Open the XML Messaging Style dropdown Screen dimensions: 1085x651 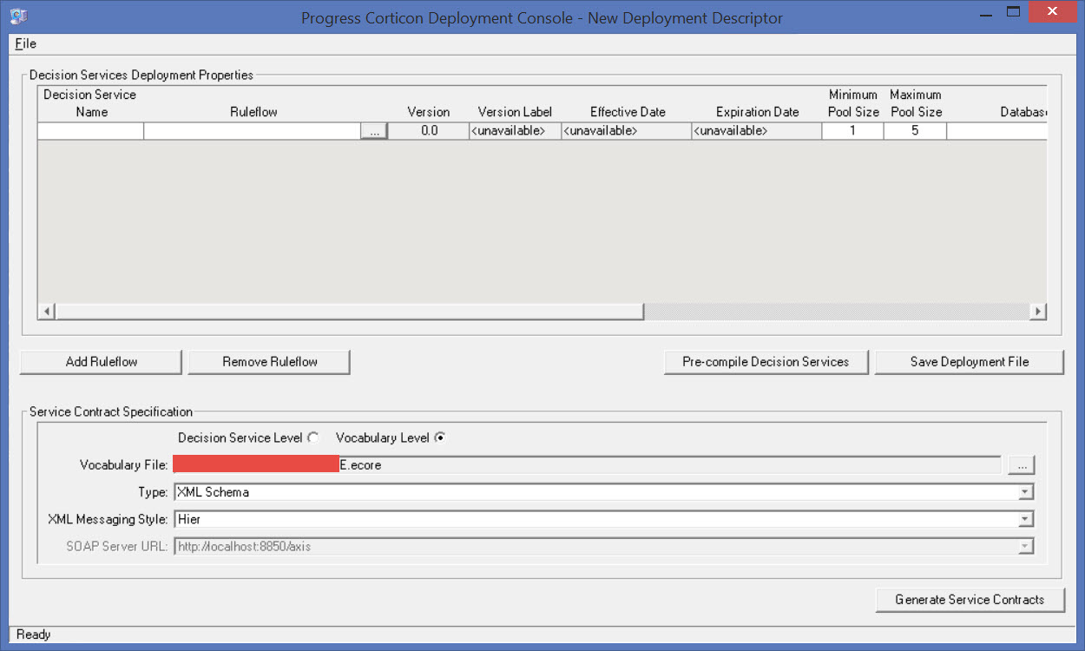click(1026, 519)
